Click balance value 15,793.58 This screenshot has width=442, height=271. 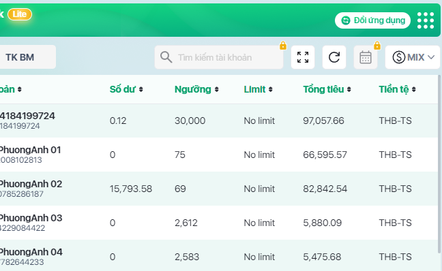tap(131, 189)
